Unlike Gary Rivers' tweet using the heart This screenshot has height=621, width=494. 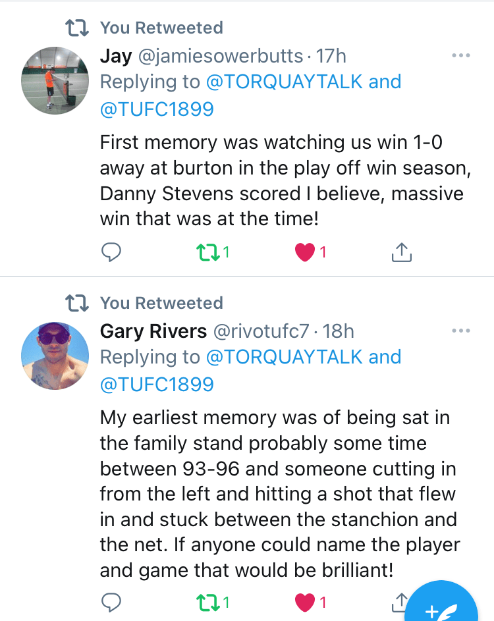[304, 602]
